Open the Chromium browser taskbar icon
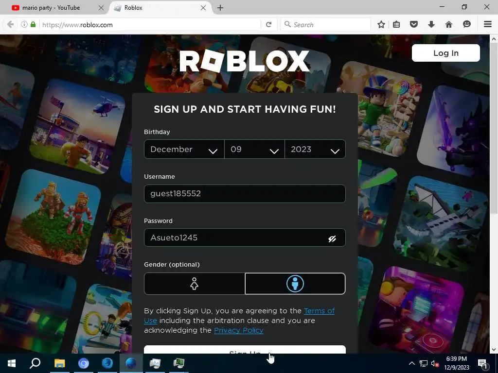The image size is (498, 373). (x=83, y=363)
